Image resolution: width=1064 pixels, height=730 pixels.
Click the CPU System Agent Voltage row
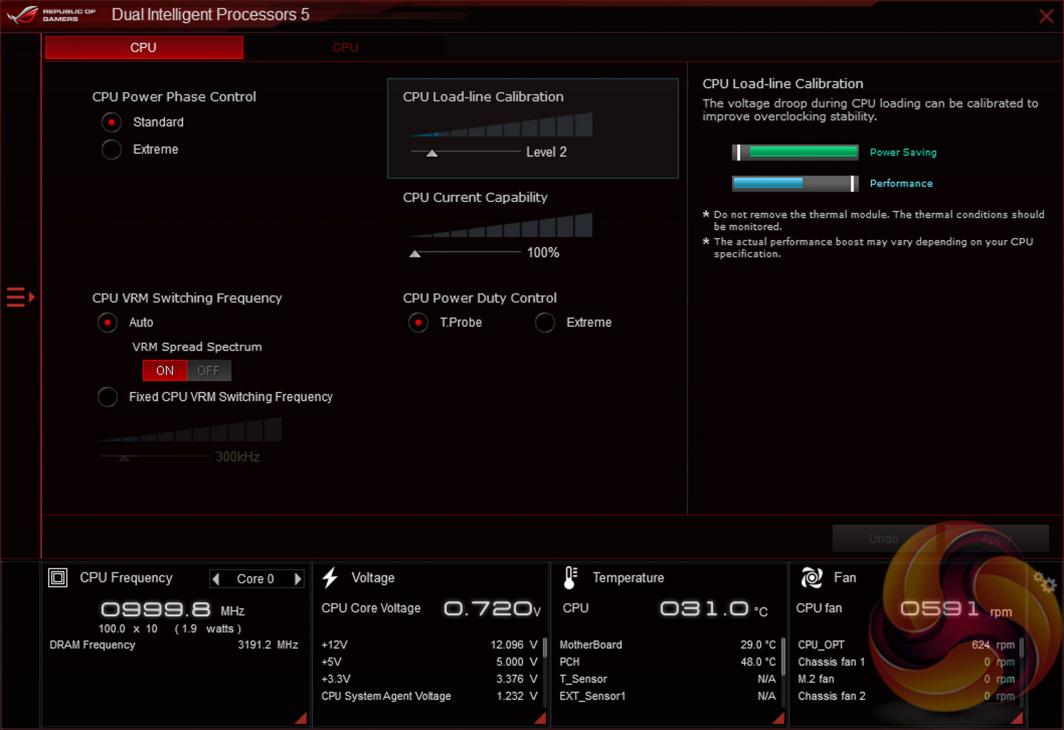tap(429, 696)
